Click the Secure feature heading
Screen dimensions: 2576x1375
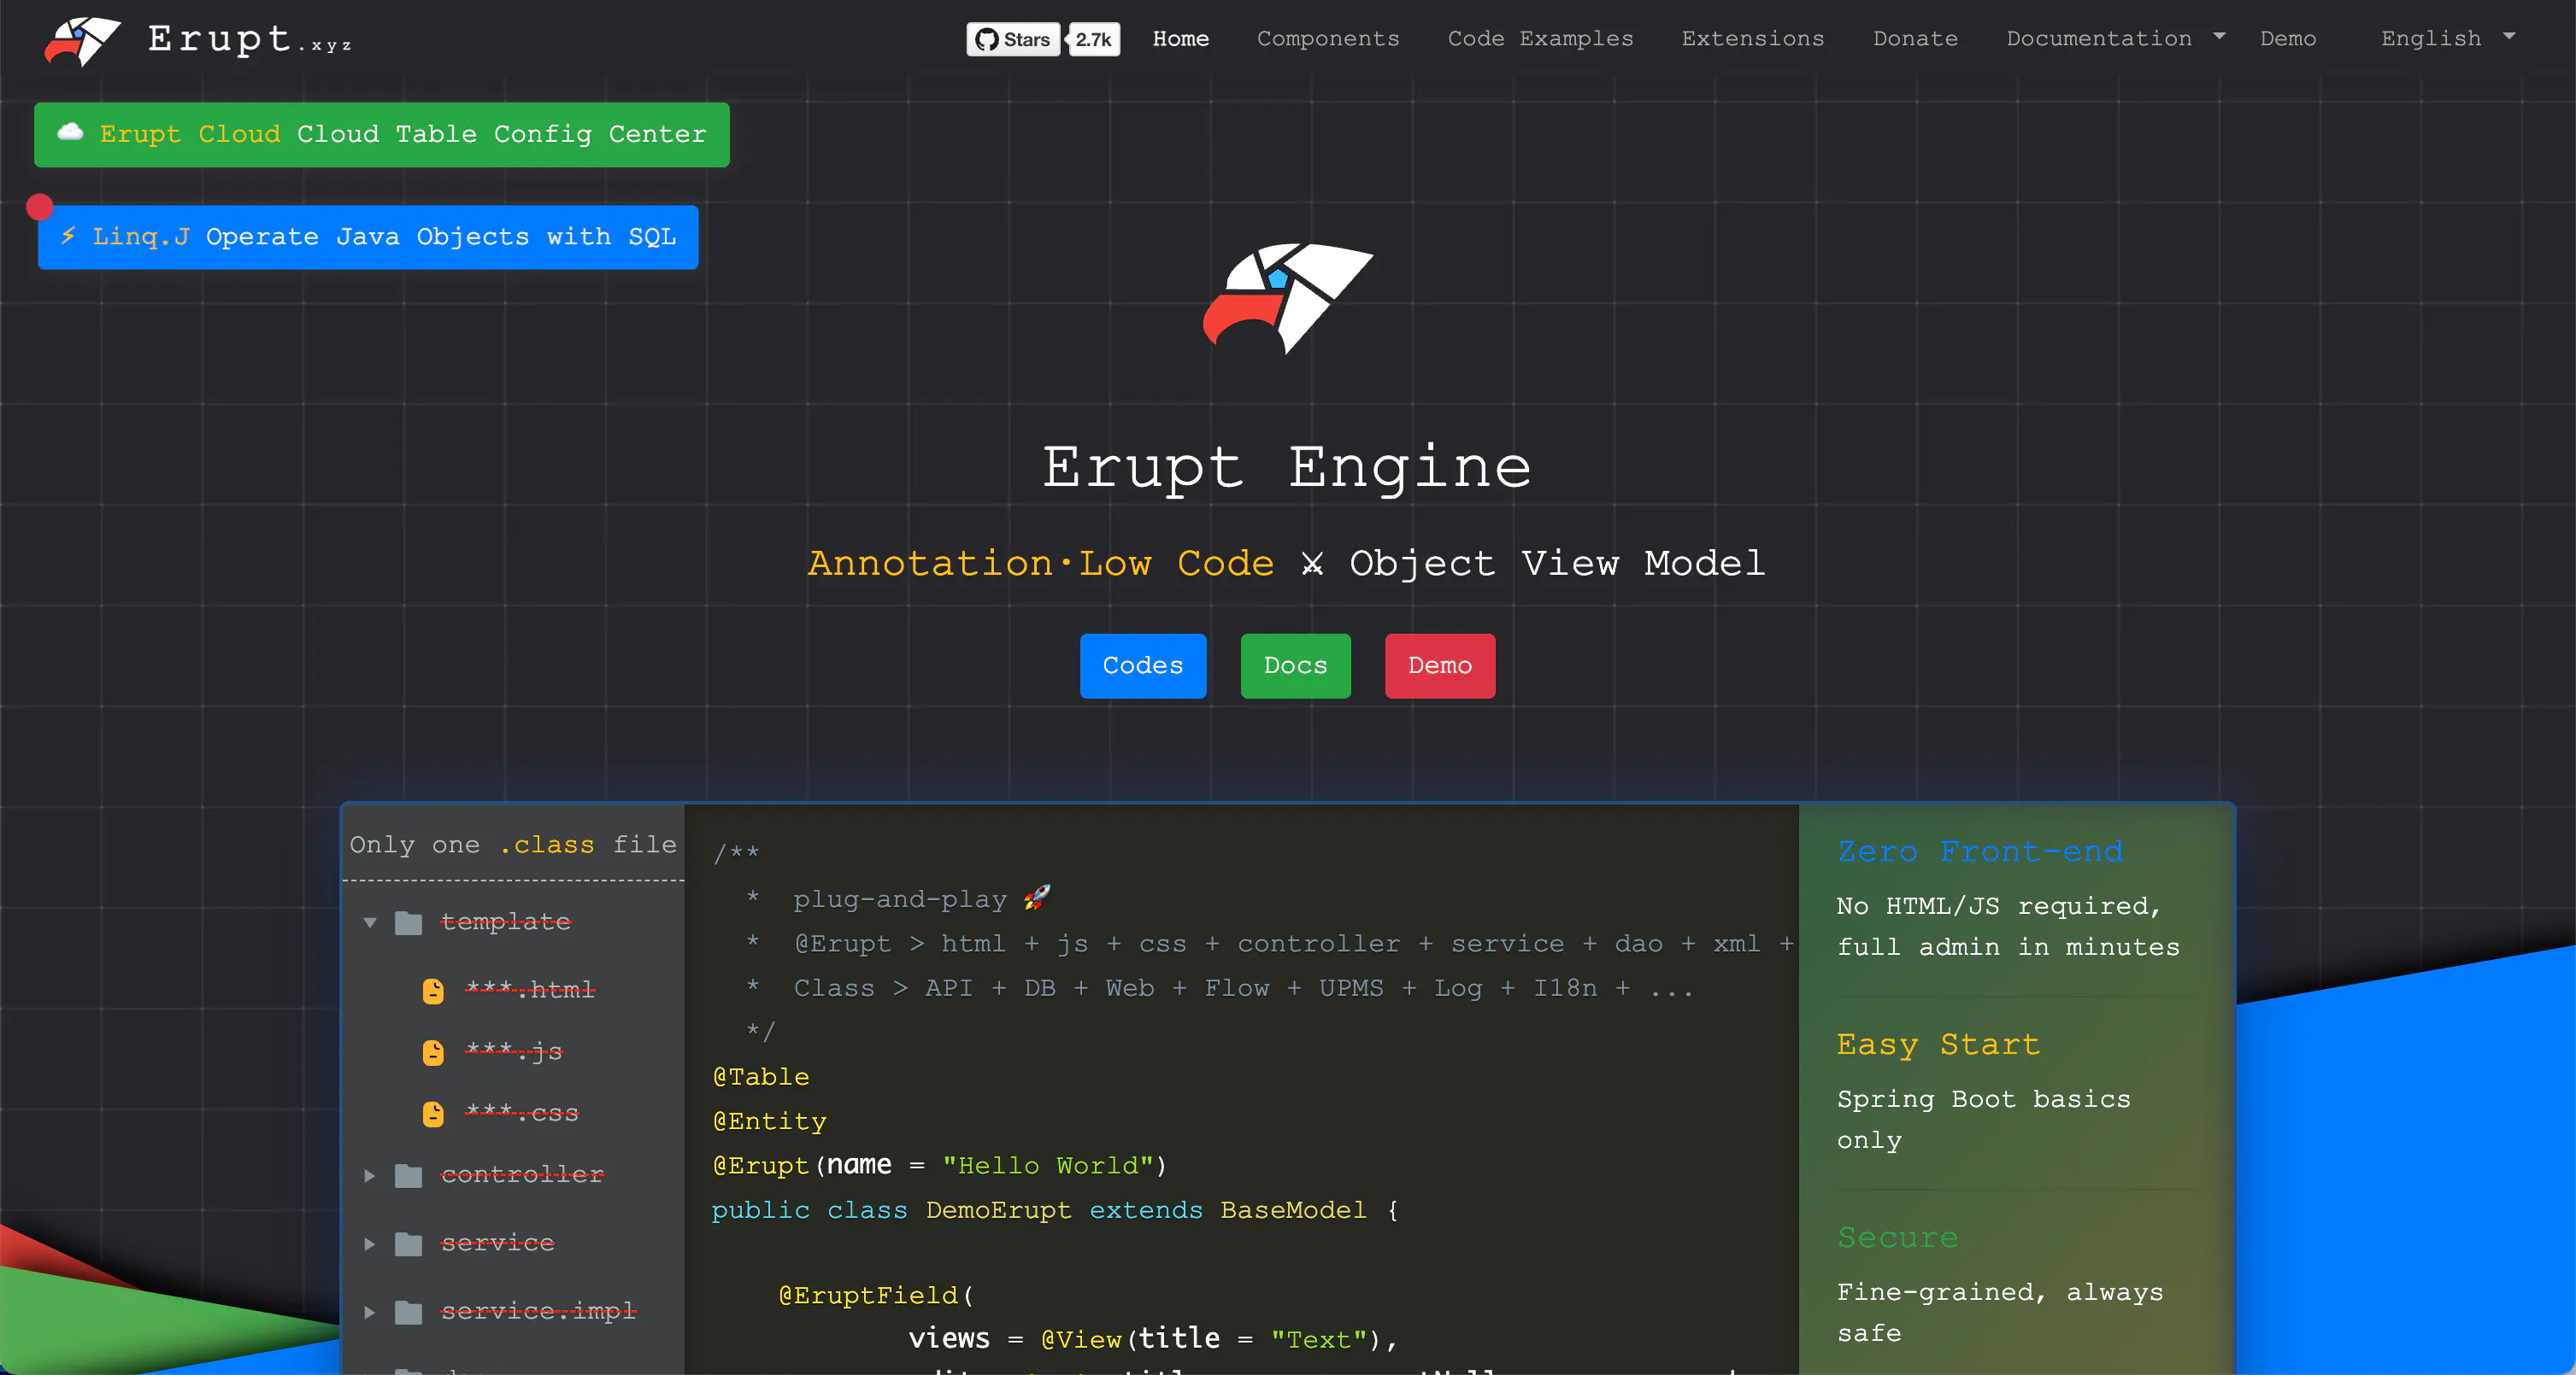coord(1897,1237)
